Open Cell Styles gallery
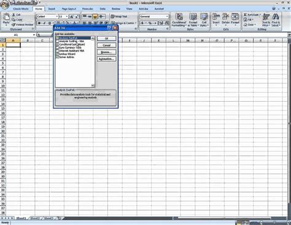Screen dimensions: 291x225 (204, 20)
